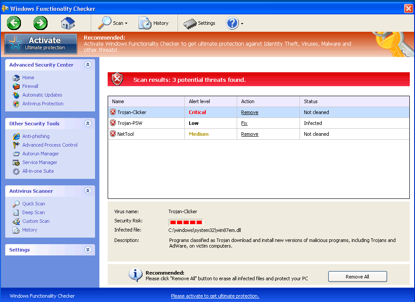Open History from the toolbar
This screenshot has height=302, width=415.
(x=153, y=23)
